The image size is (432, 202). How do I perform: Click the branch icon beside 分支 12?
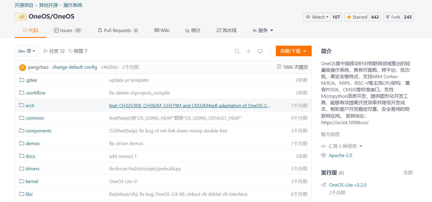(46, 51)
